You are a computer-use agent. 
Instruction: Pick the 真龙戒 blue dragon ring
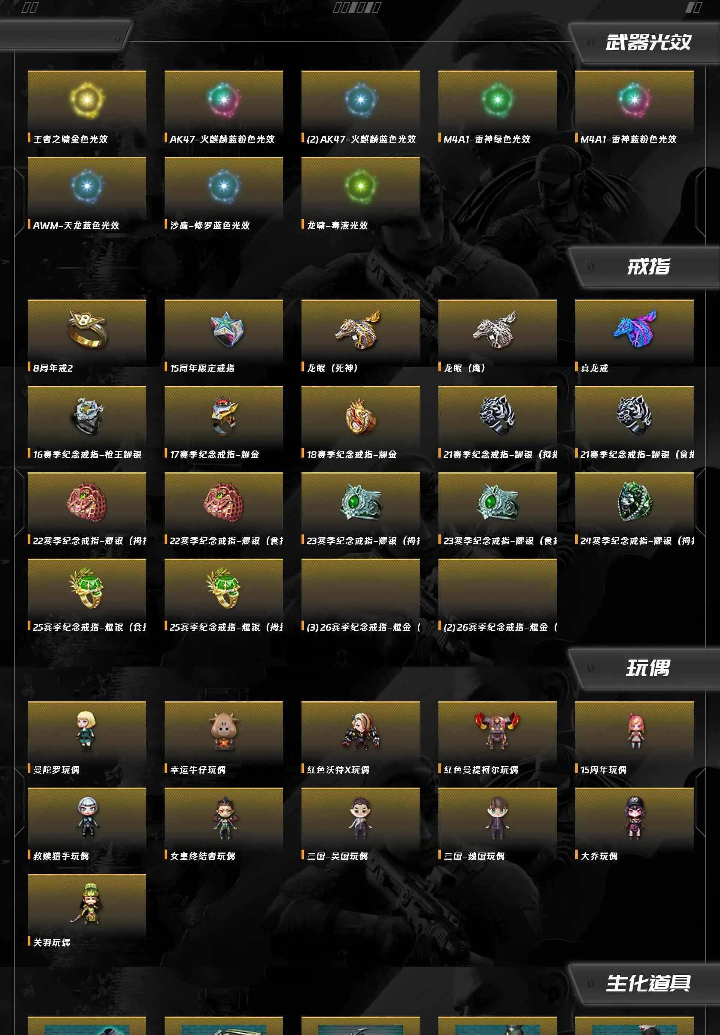635,328
